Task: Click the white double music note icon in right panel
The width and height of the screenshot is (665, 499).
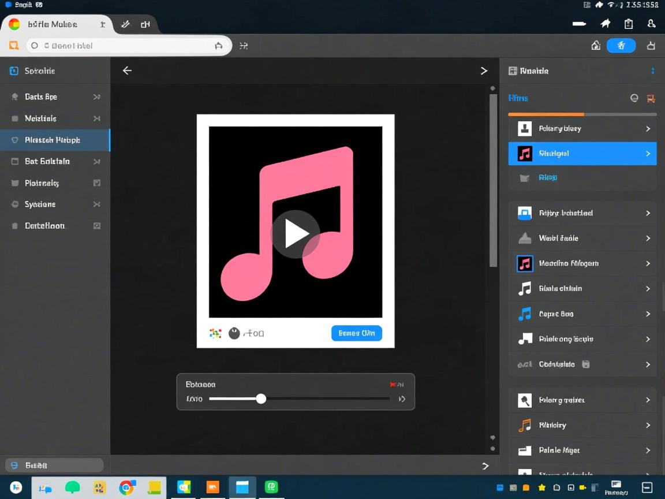Action: tap(524, 289)
